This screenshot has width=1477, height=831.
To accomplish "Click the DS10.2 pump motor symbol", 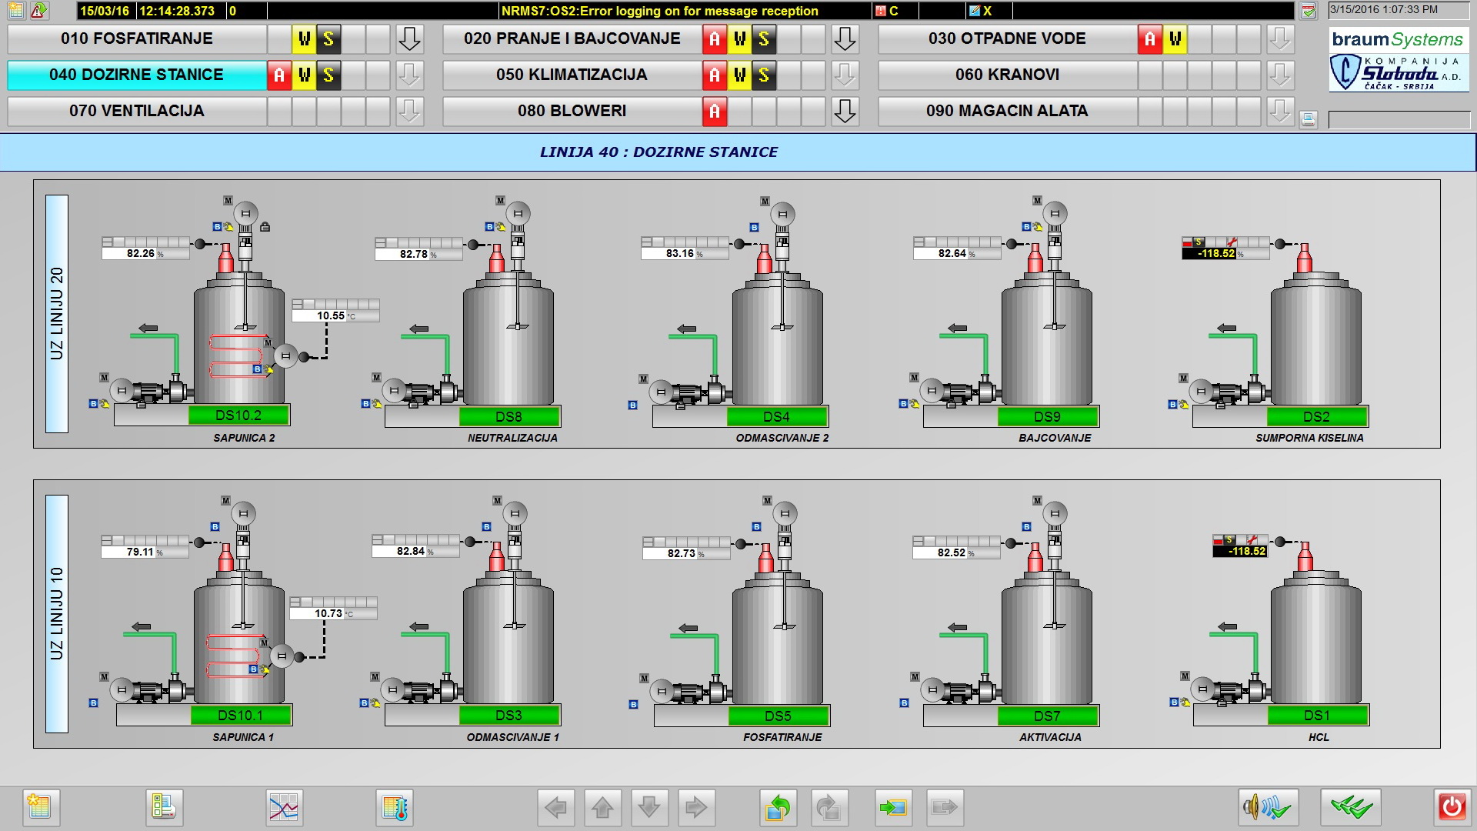I will [122, 391].
